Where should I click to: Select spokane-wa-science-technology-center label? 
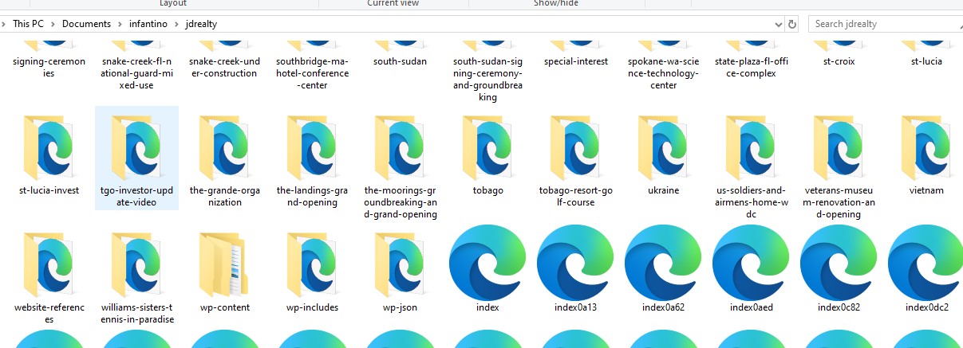[663, 73]
